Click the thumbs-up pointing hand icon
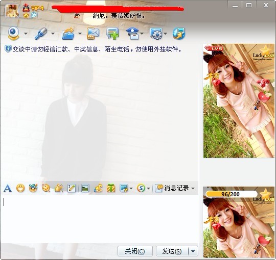Screen dimensions: 276x260 (59, 189)
